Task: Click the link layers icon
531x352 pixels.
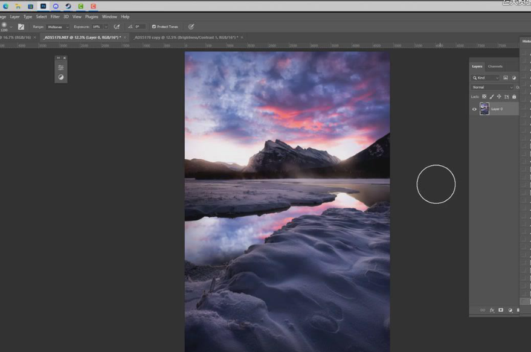Action: pos(483,310)
